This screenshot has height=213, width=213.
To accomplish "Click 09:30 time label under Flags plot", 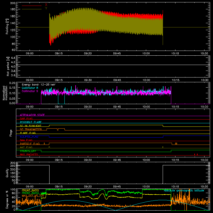I will 88,160.
